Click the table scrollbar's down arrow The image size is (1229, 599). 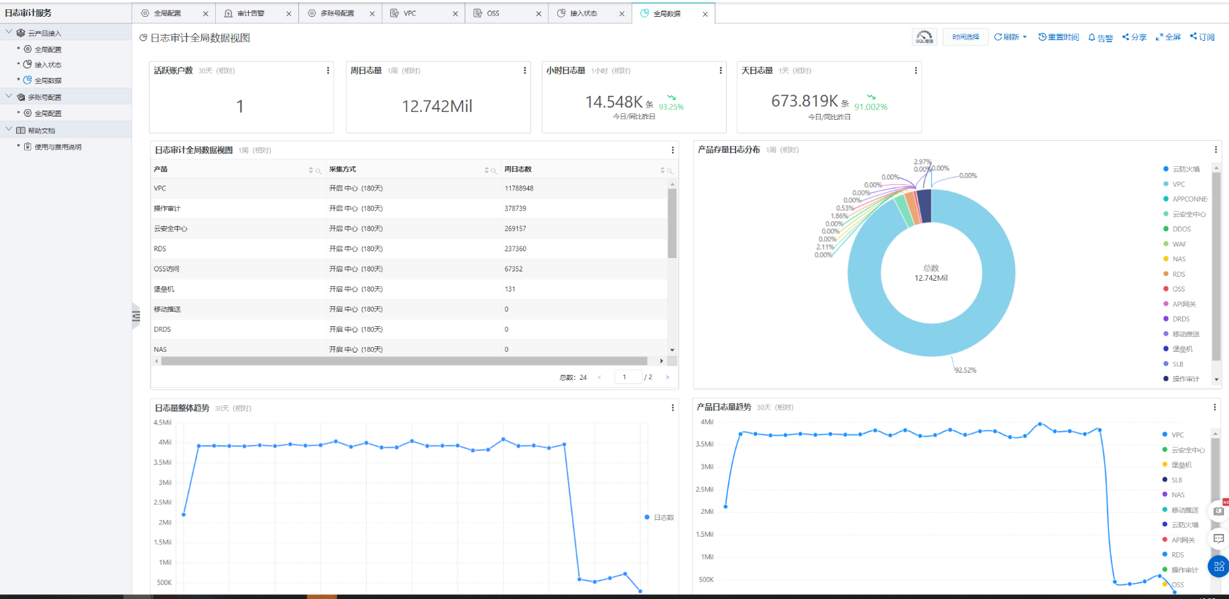click(x=672, y=350)
